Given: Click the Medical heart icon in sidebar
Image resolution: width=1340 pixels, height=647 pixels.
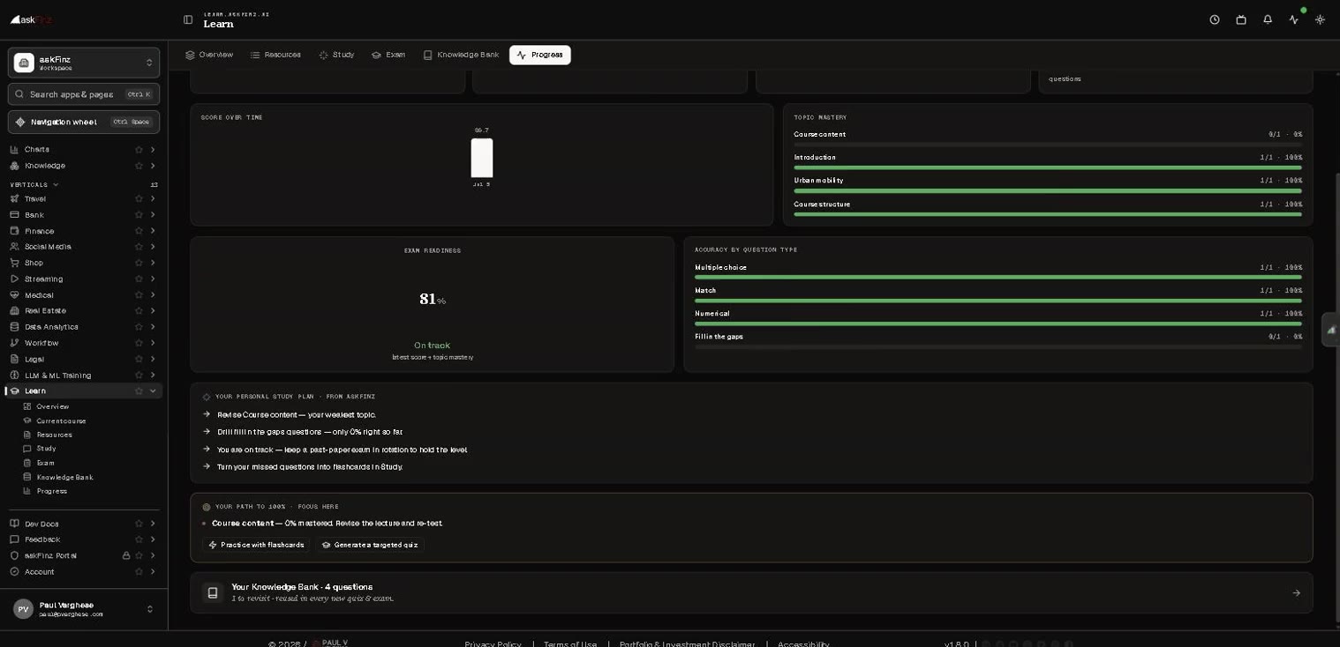Looking at the screenshot, I should pyautogui.click(x=14, y=295).
